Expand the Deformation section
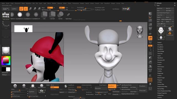This screenshot has height=99, width=177. [161, 67]
